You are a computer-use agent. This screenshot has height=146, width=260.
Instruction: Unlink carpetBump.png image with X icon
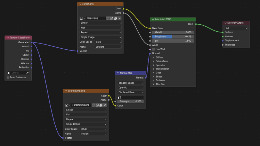[105, 105]
